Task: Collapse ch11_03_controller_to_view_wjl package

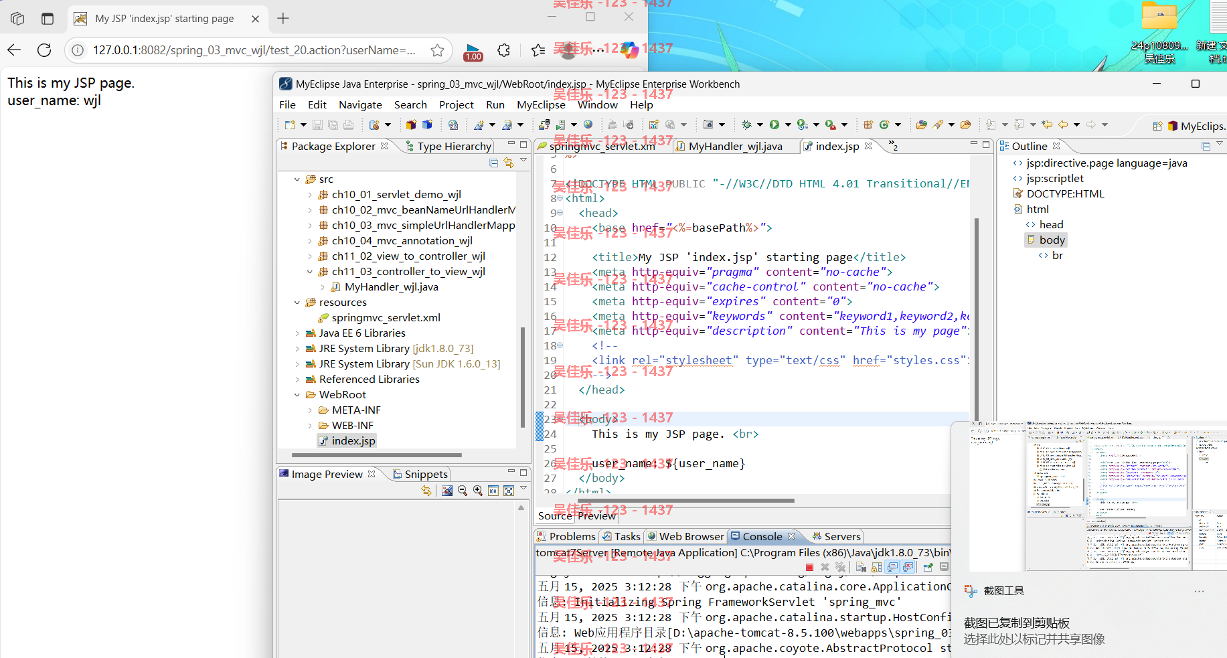Action: pos(310,272)
